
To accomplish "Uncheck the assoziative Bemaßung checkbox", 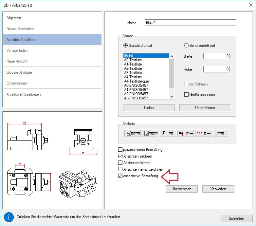I will [120, 176].
